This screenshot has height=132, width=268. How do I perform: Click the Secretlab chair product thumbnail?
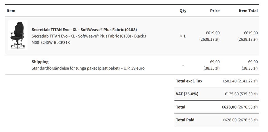pos(17,35)
